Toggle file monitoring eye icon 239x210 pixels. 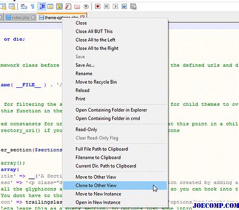[86, 6]
